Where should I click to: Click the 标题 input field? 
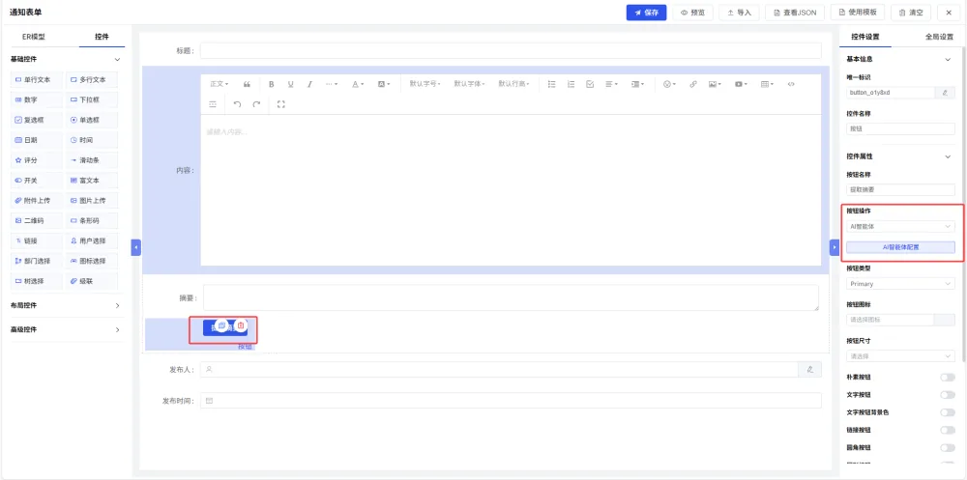pyautogui.click(x=511, y=50)
